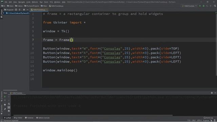Image resolution: width=217 pixels, height=122 pixels.
Task: Open the View menu
Action: tap(15, 2)
